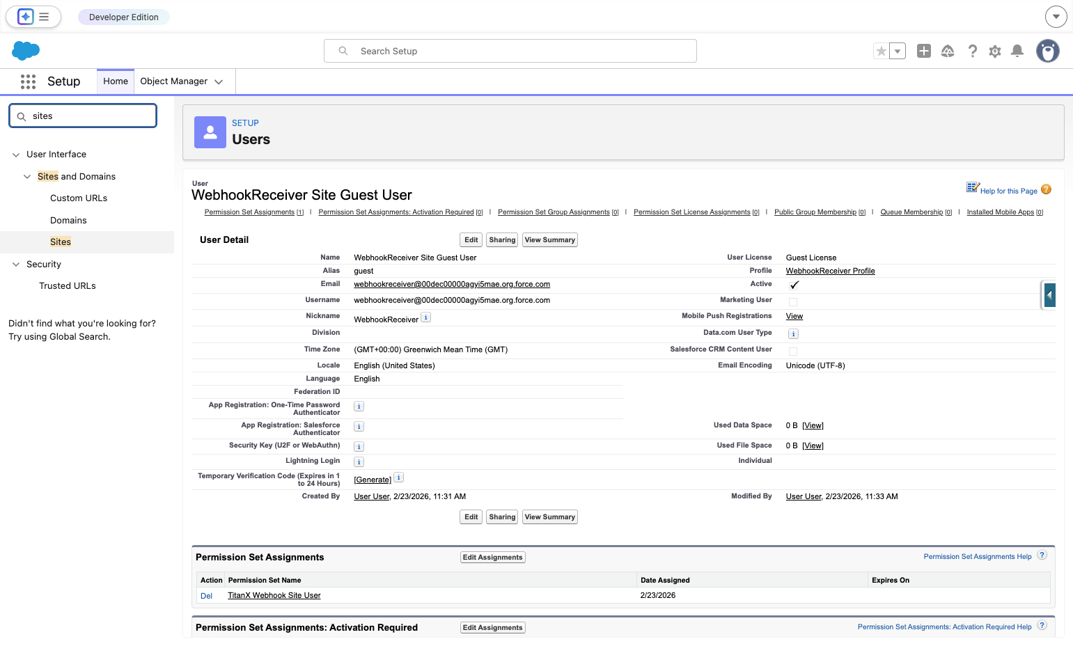Click Edit Assignments for Permission Set Assignments
The width and height of the screenshot is (1073, 646).
point(493,558)
